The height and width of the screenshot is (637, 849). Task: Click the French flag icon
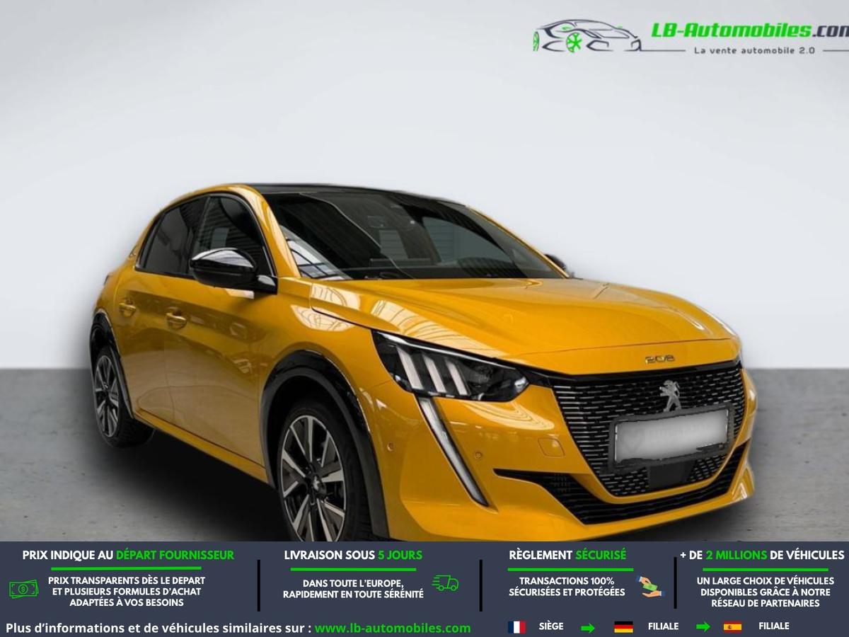[516, 627]
